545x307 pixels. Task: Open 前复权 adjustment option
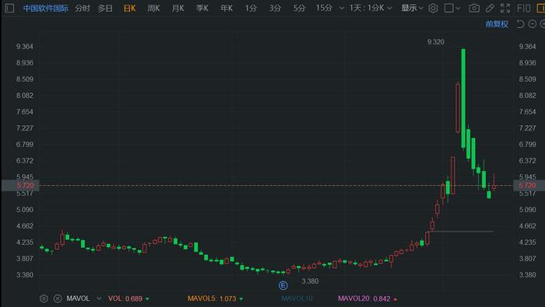[497, 24]
